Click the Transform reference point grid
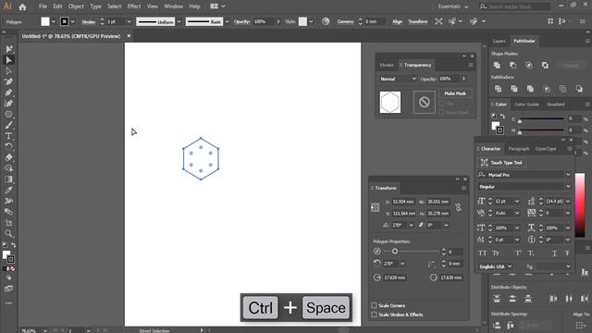The height and width of the screenshot is (333, 592). pyautogui.click(x=375, y=207)
